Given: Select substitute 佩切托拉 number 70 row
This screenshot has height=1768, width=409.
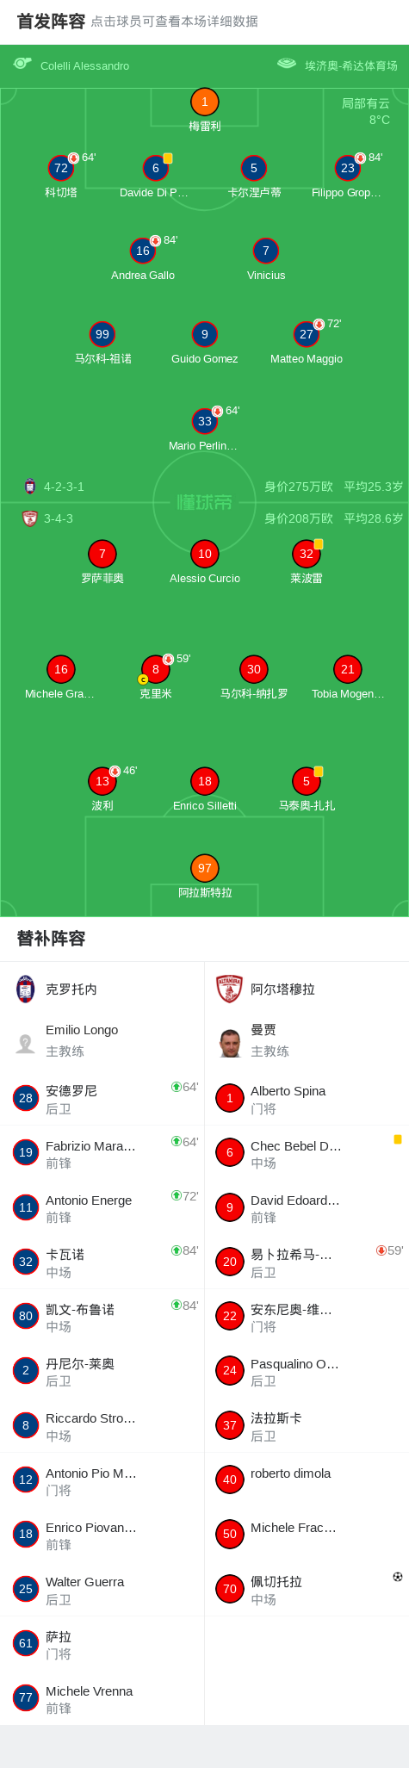Looking at the screenshot, I should pos(307,1589).
